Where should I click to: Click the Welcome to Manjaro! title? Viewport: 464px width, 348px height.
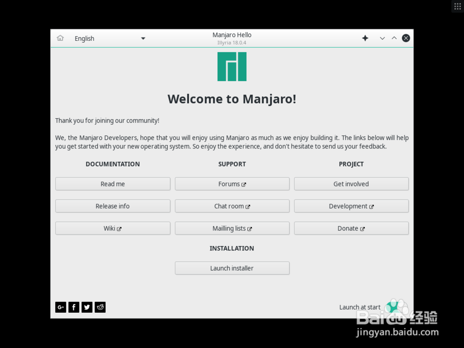(x=232, y=99)
